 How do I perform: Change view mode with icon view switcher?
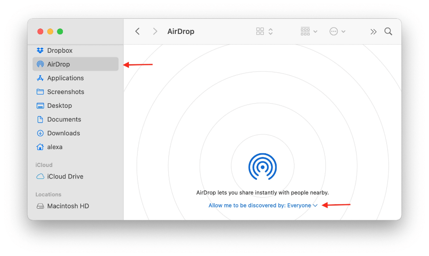pyautogui.click(x=264, y=31)
